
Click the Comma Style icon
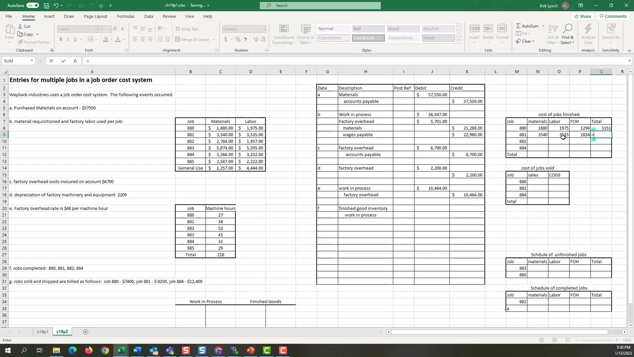245,40
